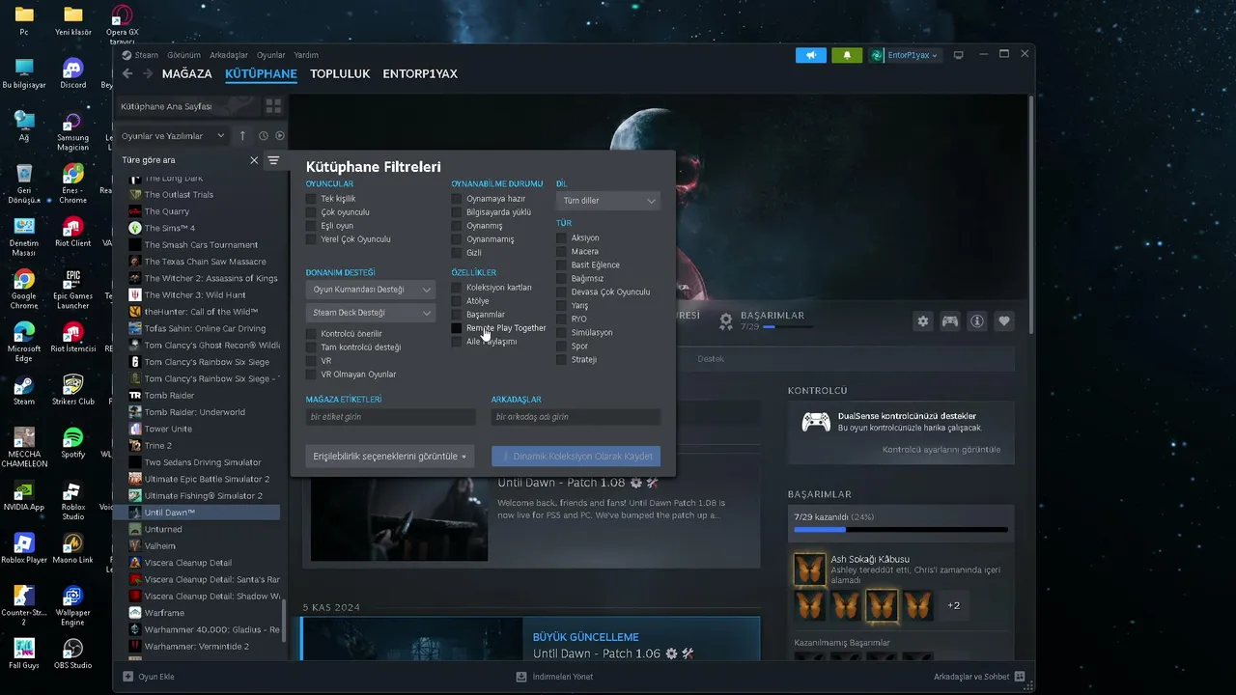This screenshot has height=695, width=1236.
Task: Open the Görünüm menu
Action: tap(183, 55)
